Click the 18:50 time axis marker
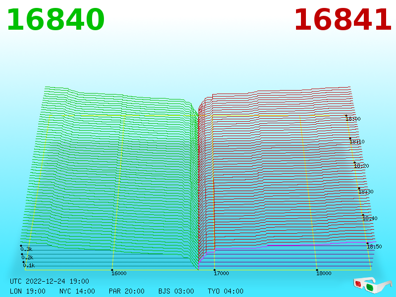Image resolution: width=396 pixels, height=297 pixels. (x=374, y=247)
